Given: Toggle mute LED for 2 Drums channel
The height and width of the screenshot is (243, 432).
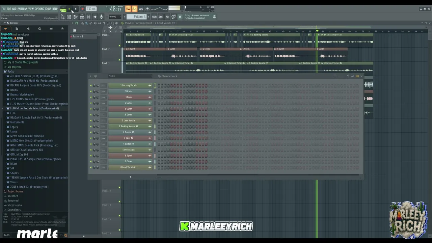Looking at the screenshot, I should coord(91,91).
